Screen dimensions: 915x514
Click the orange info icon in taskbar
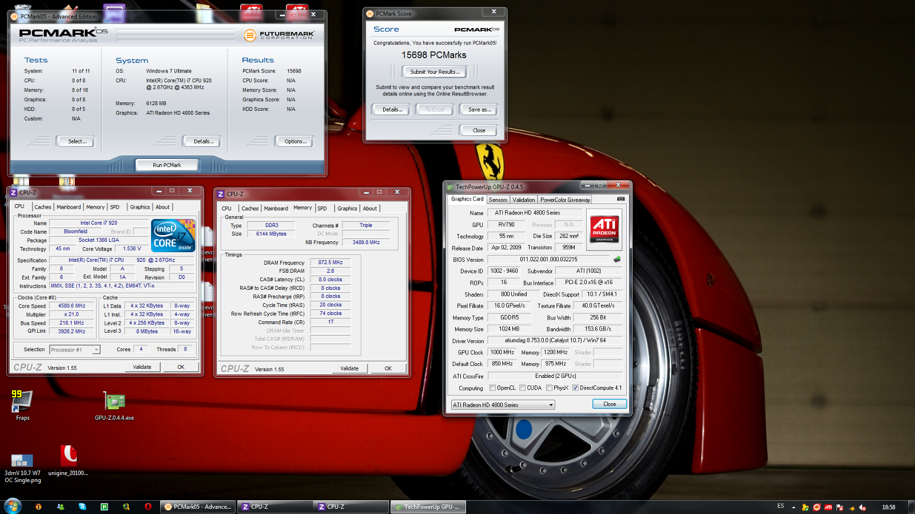click(x=38, y=507)
